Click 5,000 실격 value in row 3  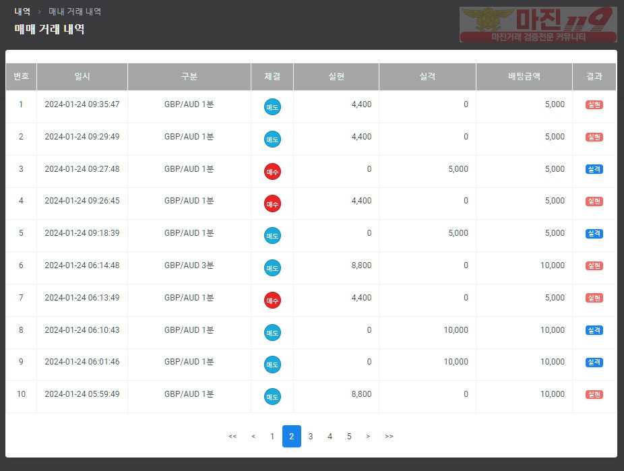[x=458, y=169]
